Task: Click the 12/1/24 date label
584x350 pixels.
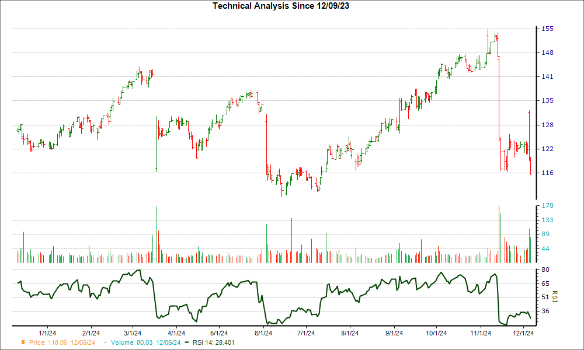Action: click(x=524, y=333)
